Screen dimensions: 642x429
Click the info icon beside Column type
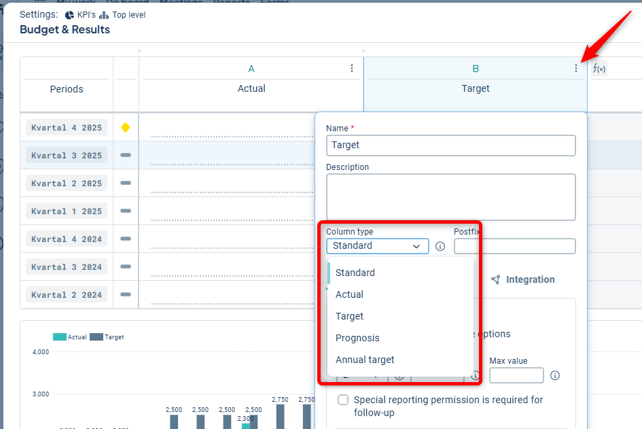point(440,246)
